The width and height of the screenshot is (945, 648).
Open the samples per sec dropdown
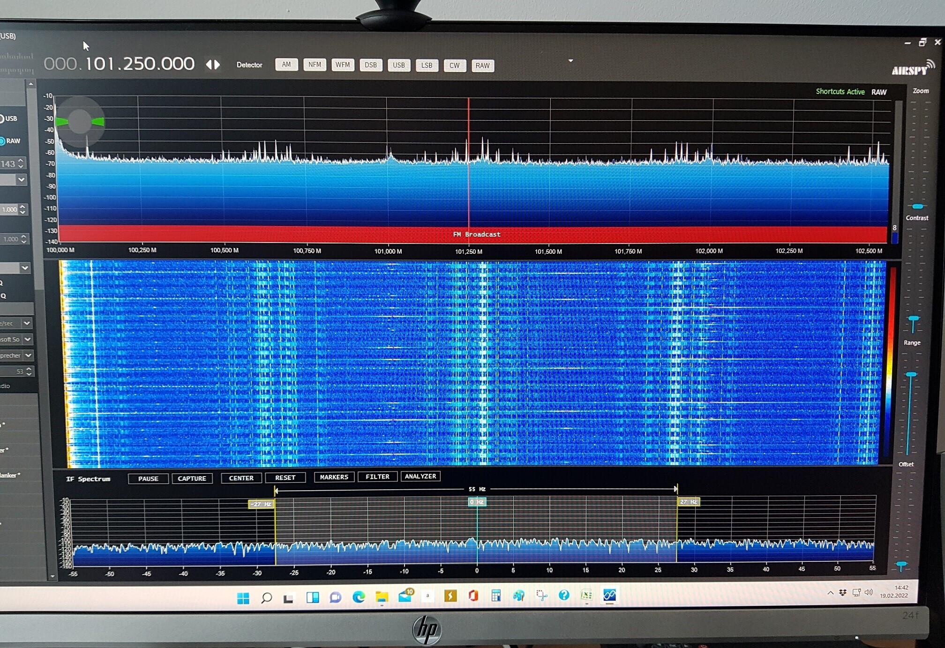pos(27,323)
